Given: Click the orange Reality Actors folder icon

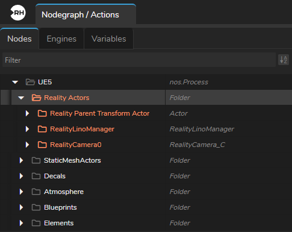Looking at the screenshot, I should click(36, 98).
